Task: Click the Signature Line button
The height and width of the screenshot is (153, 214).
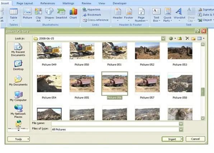Action: click(206, 9)
